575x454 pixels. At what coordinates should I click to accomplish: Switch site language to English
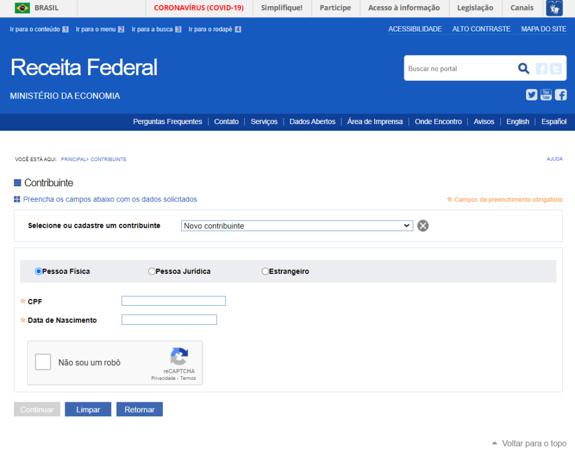(x=517, y=122)
